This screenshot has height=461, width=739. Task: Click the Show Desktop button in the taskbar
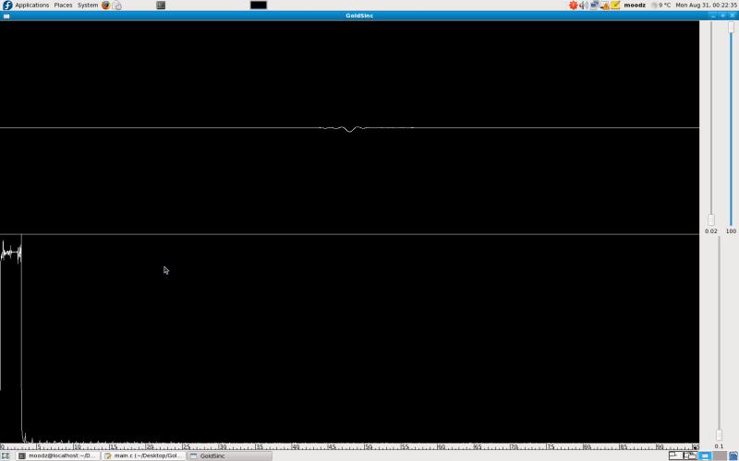(6, 455)
